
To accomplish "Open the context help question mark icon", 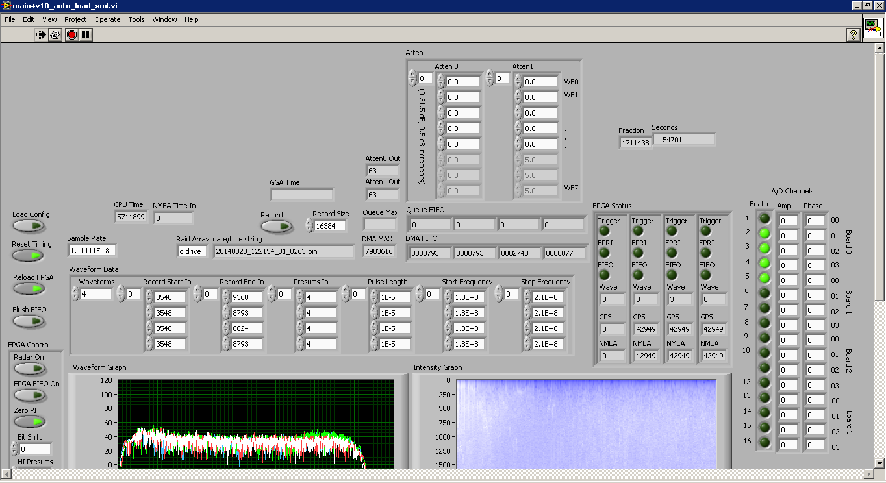I will (854, 34).
